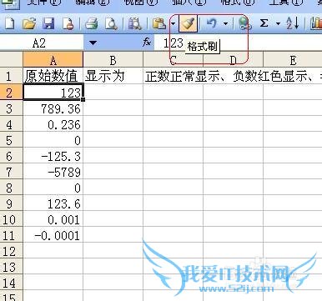This screenshot has height=301, width=322.
Task: Select empty cell B6
Action: coord(113,156)
